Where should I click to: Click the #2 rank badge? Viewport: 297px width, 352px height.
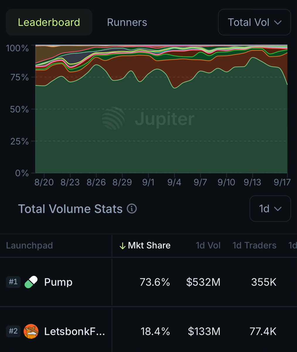13,331
